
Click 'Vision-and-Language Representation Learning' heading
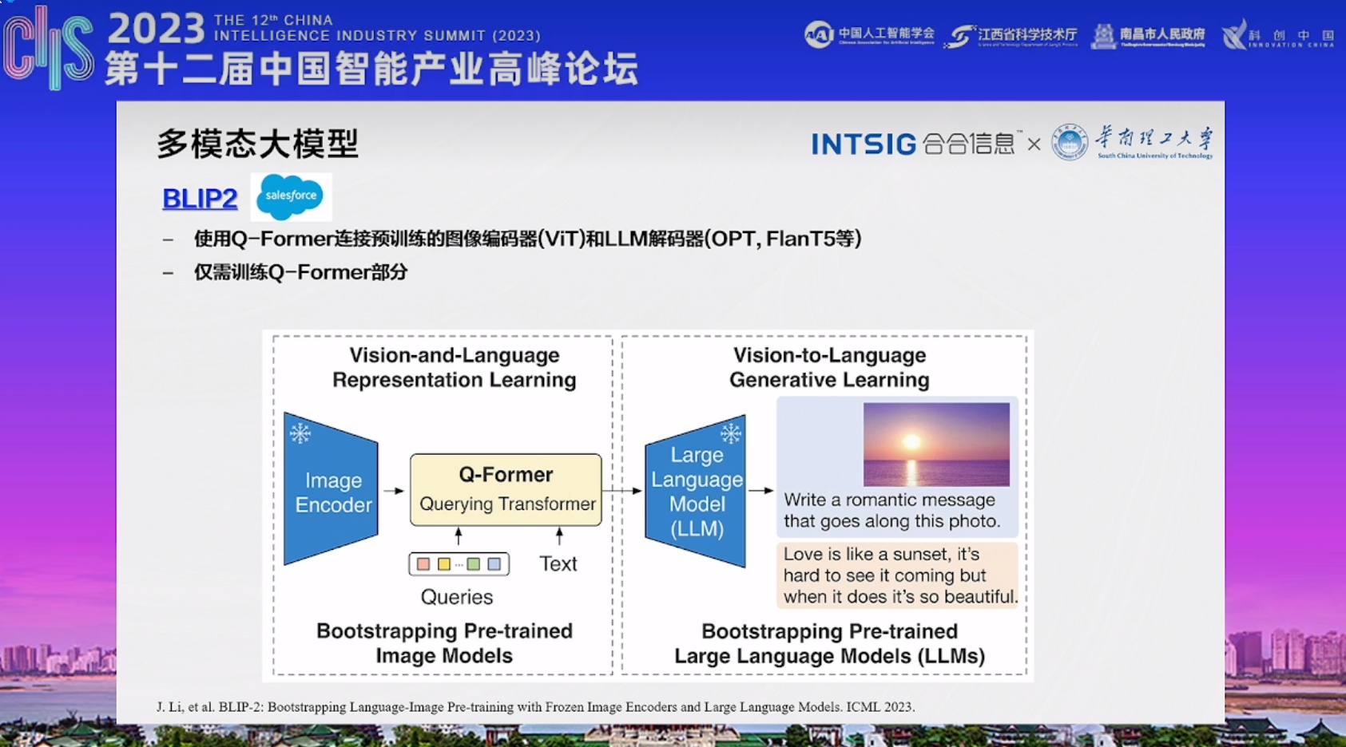454,367
